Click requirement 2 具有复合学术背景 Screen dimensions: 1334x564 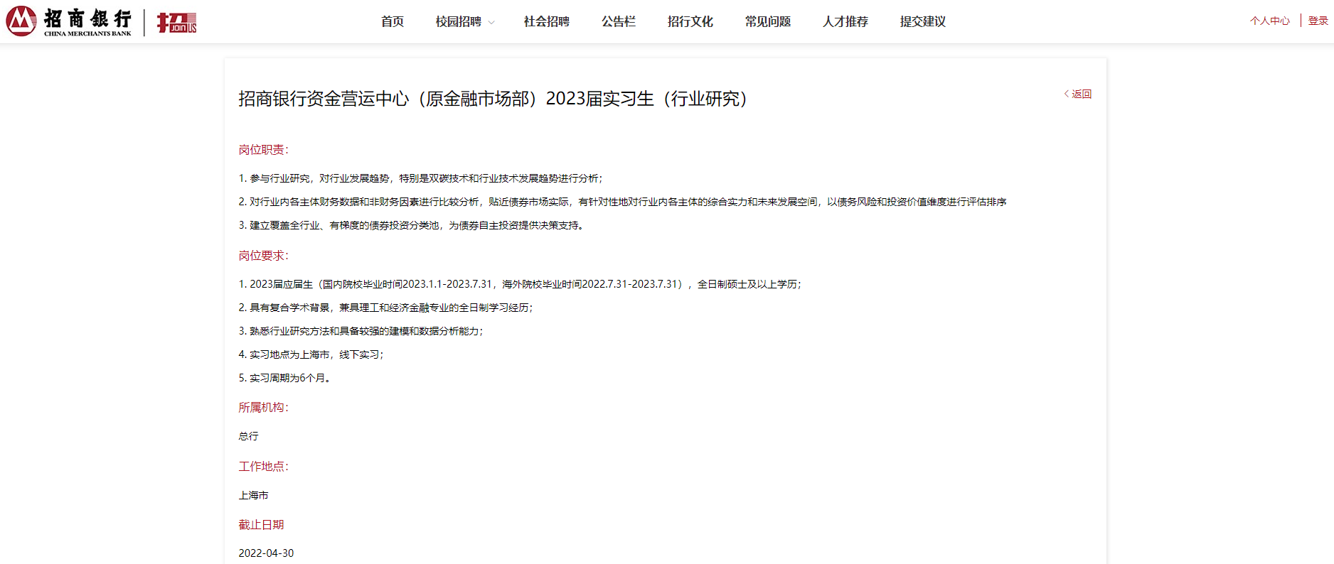tap(385, 308)
